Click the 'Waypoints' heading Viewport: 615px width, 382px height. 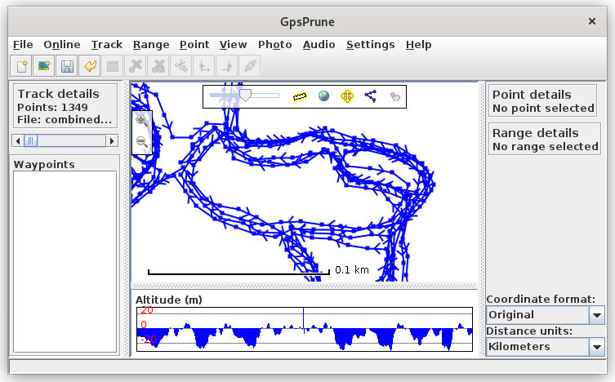pyautogui.click(x=44, y=165)
